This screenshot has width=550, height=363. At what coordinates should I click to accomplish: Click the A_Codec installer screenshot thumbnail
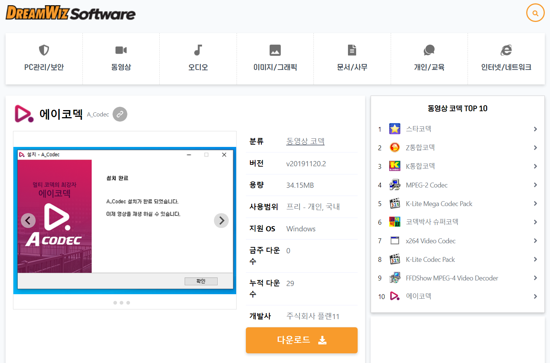point(125,220)
